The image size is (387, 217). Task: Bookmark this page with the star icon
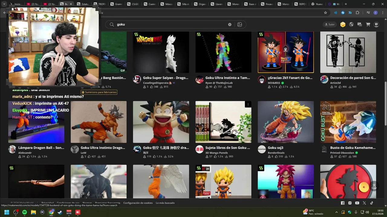pyautogui.click(x=326, y=13)
